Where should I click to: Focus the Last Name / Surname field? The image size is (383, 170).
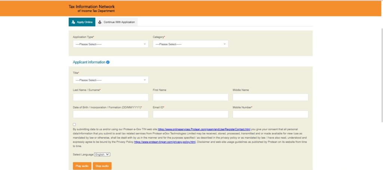coord(111,97)
